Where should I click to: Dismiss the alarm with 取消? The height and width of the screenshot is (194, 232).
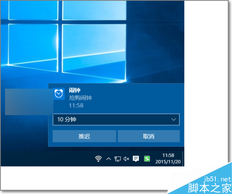coord(148,136)
